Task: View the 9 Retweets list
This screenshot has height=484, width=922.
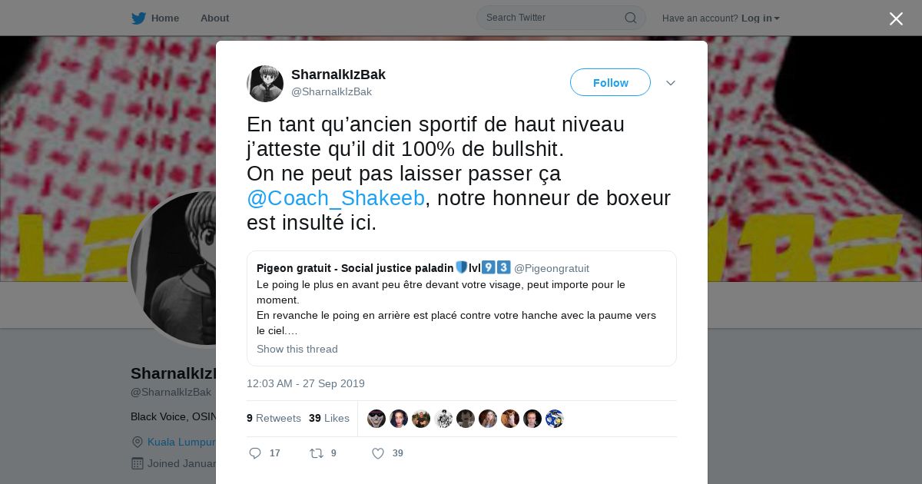Action: [274, 418]
